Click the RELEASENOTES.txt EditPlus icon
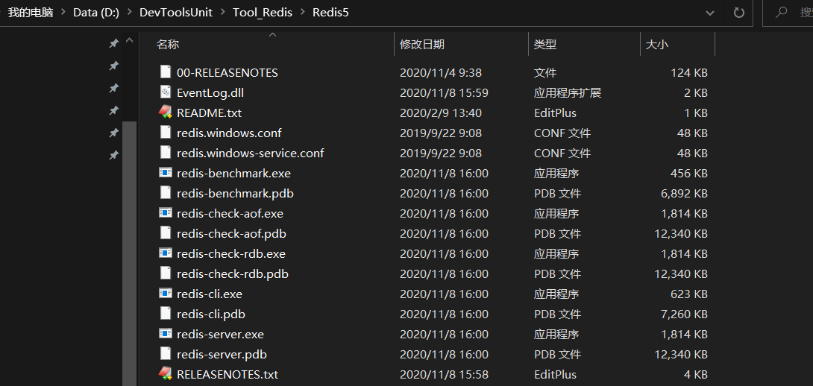Screen dimensions: 813x386 166,374
